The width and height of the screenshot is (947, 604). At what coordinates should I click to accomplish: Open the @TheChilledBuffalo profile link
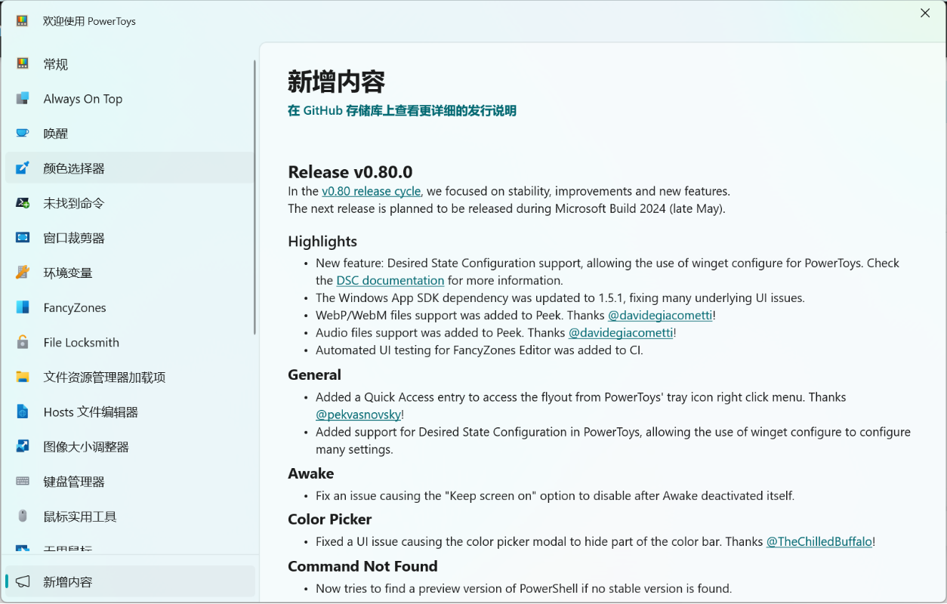click(x=819, y=541)
